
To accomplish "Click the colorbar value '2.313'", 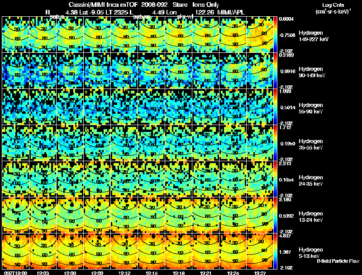I will point(285,163).
